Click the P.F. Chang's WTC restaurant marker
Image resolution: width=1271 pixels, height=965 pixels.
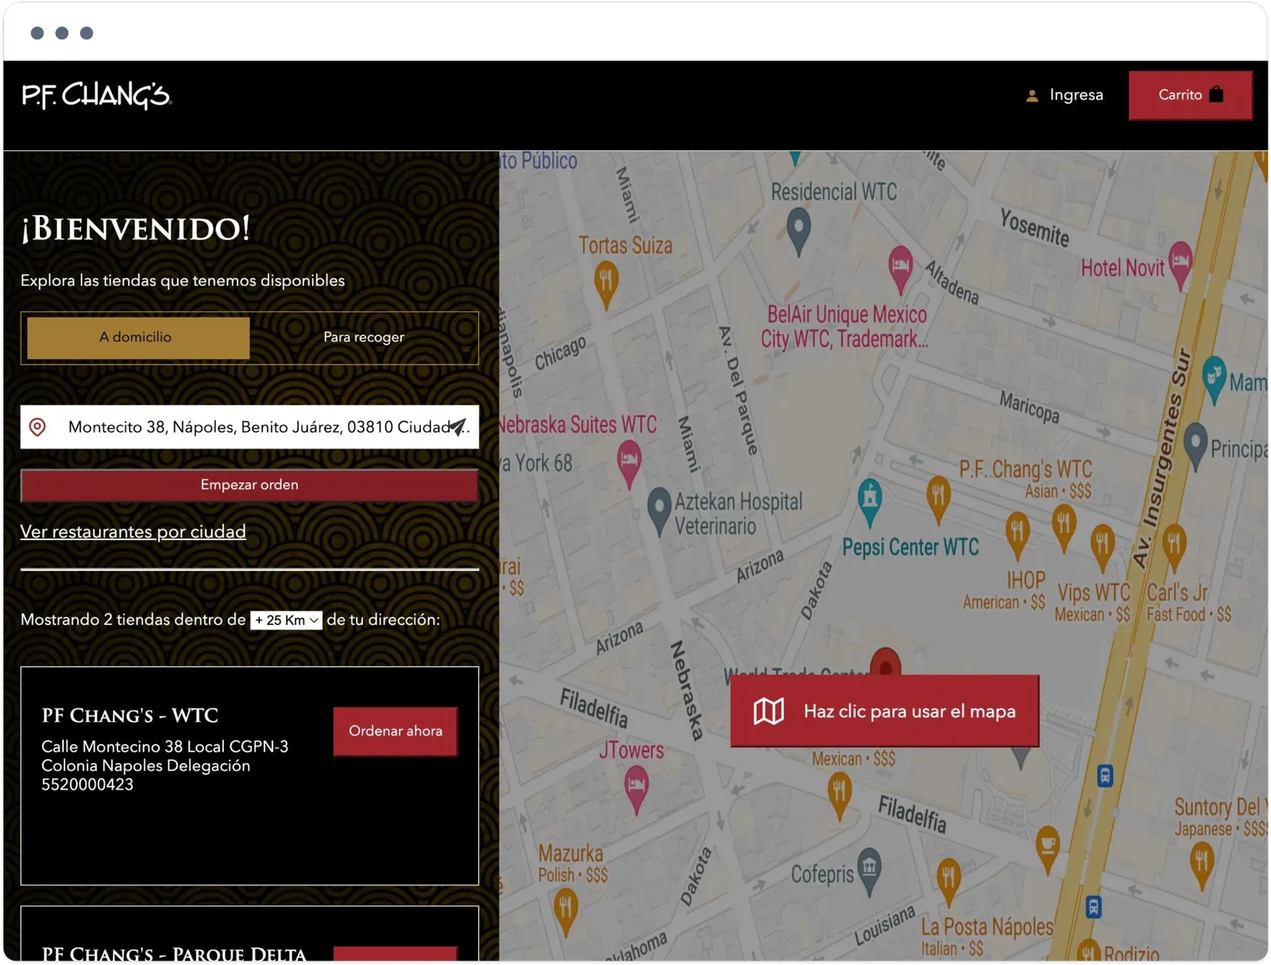(938, 501)
